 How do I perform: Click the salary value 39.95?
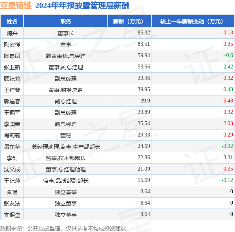coord(144,90)
